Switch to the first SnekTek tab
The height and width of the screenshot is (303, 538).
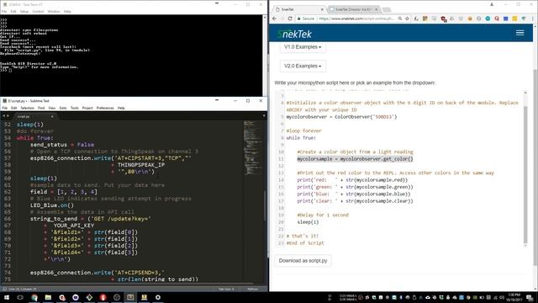[298, 9]
